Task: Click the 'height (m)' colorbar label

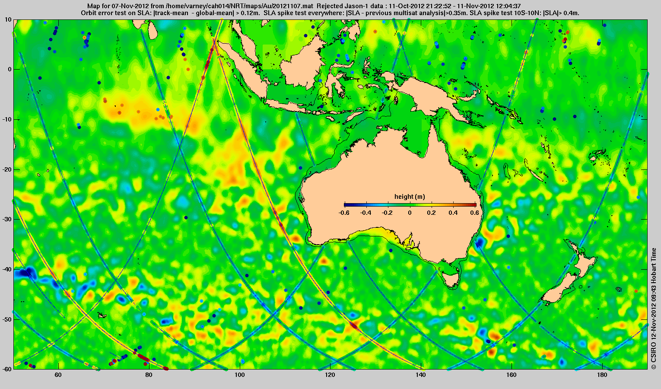Action: [x=410, y=197]
